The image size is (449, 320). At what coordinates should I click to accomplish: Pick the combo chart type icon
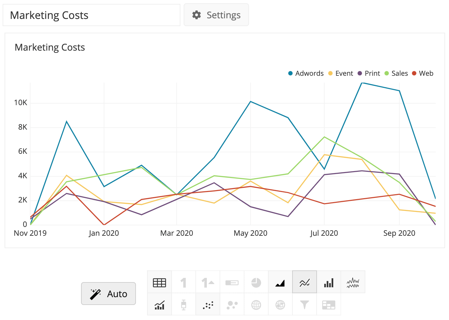(159, 304)
